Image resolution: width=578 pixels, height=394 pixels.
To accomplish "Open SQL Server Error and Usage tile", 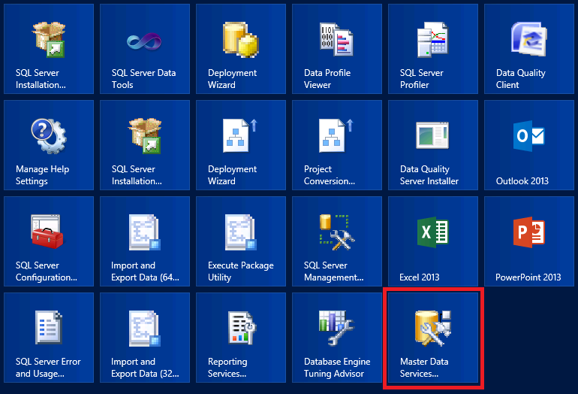I will (49, 338).
